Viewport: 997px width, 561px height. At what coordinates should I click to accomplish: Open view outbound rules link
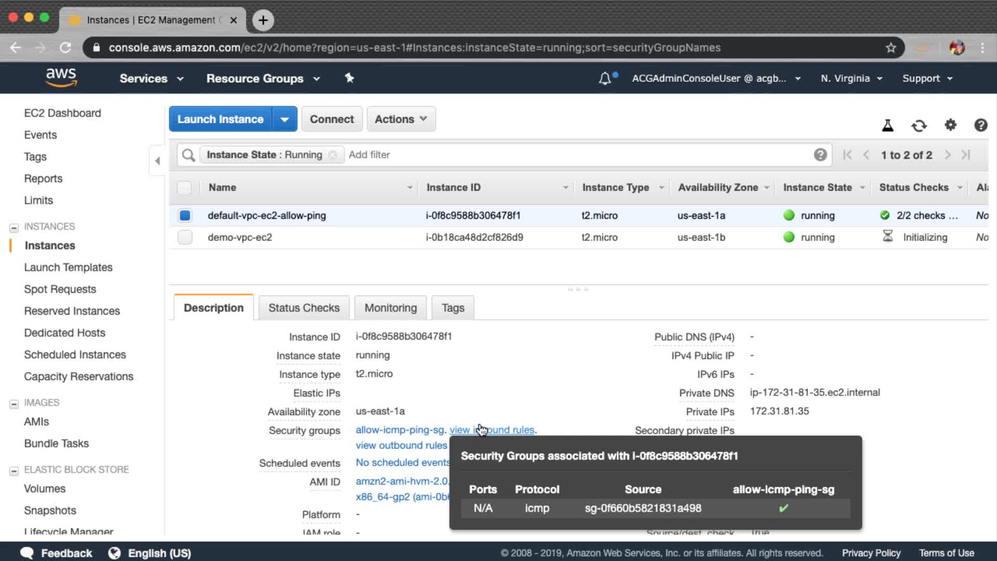click(401, 445)
